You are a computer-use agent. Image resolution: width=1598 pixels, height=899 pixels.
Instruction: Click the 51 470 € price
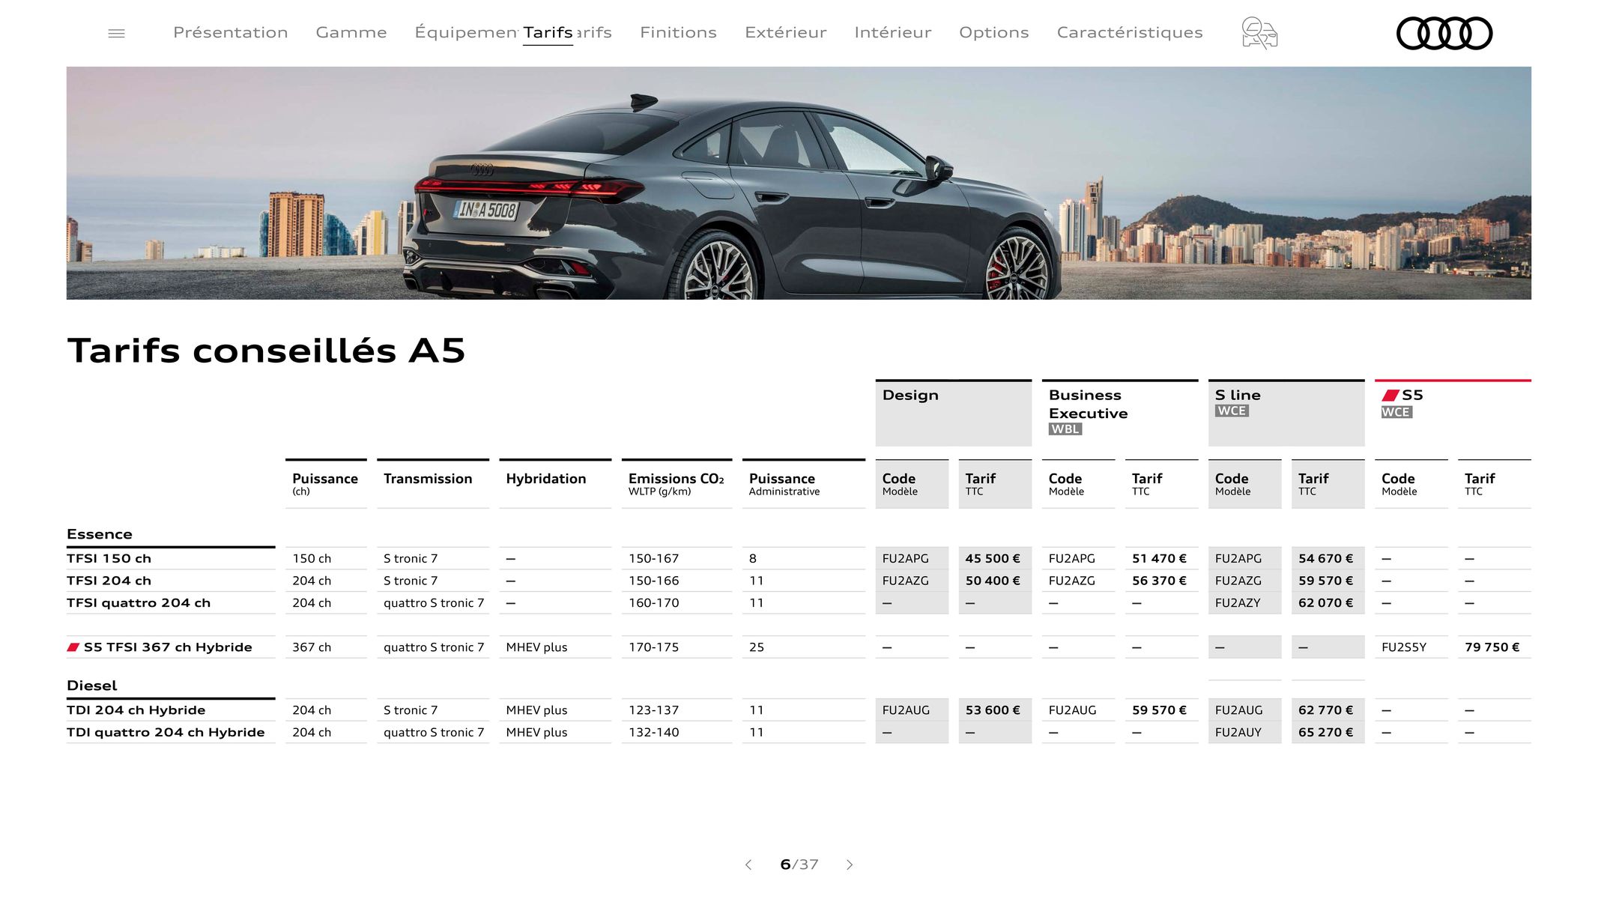click(1159, 558)
